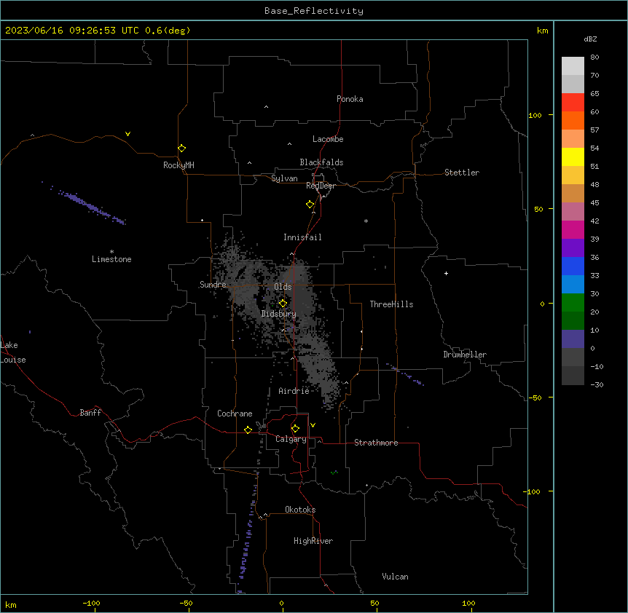Screen dimensions: 628x613
Task: Select the mauve pink 42-45 dBZ swatch
Action: click(573, 211)
